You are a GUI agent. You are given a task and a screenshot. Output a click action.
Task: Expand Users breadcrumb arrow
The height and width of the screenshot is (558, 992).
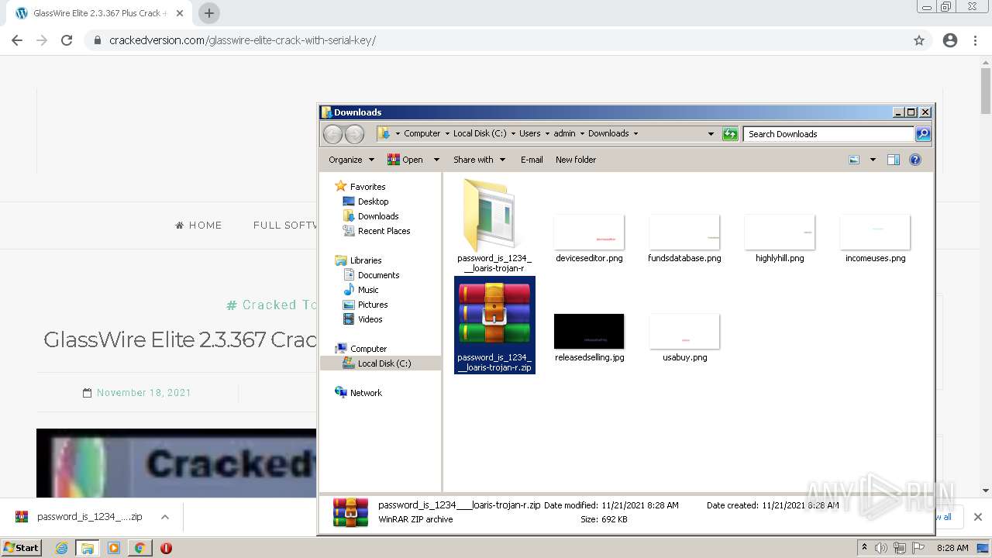point(547,134)
